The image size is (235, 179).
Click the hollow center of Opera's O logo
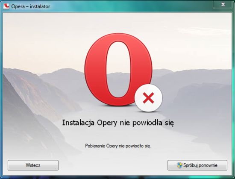tap(118, 69)
